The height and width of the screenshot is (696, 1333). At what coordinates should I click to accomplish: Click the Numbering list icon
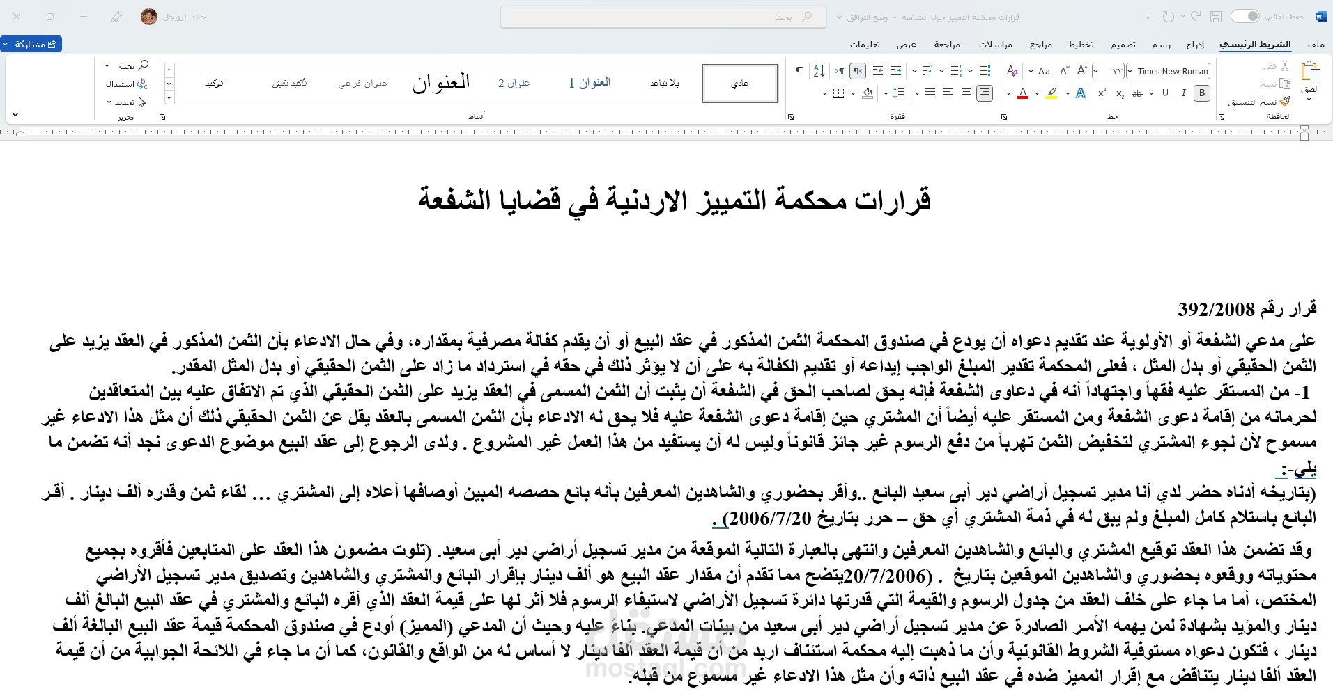(x=956, y=71)
